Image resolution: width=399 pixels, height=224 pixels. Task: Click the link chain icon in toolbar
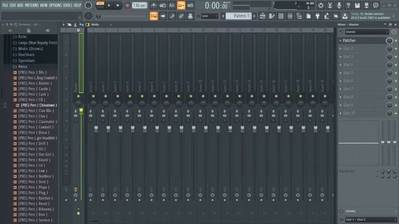(181, 16)
